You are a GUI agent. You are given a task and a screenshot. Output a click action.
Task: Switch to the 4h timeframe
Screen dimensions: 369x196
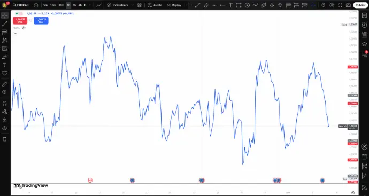coord(80,5)
